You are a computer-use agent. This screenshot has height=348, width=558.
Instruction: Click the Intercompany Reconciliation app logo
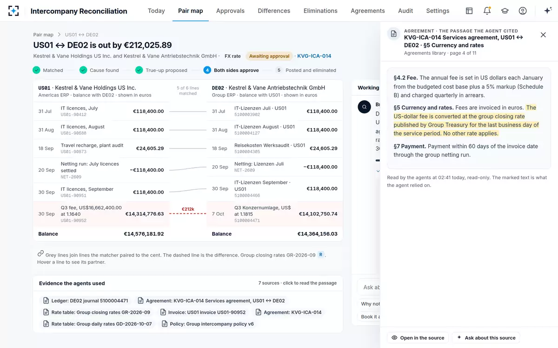pos(13,11)
